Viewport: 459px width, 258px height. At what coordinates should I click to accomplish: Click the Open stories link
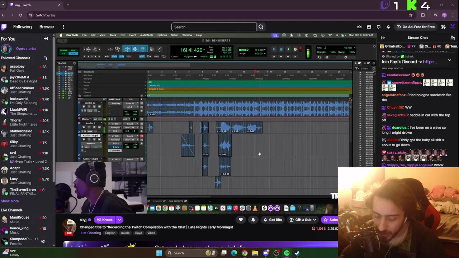(26, 49)
